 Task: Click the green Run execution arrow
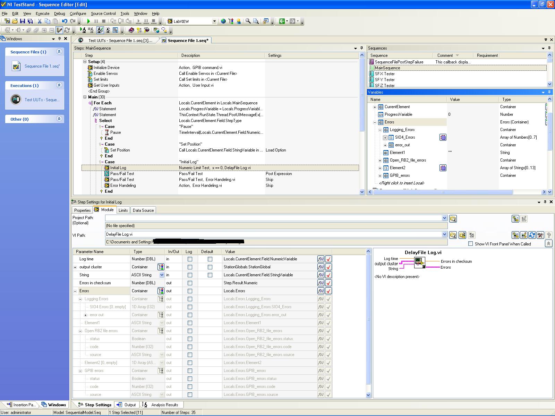(89, 21)
